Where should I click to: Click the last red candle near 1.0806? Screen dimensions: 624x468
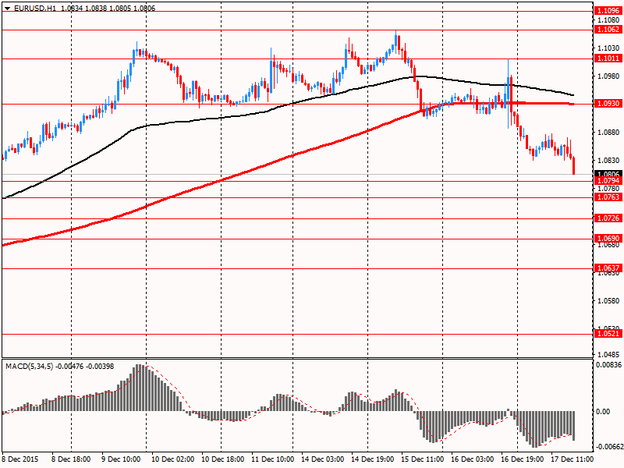pos(573,166)
